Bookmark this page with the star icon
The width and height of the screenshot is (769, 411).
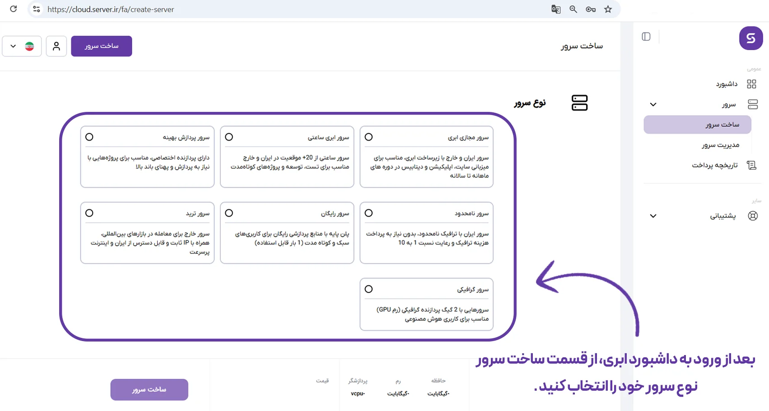[608, 9]
